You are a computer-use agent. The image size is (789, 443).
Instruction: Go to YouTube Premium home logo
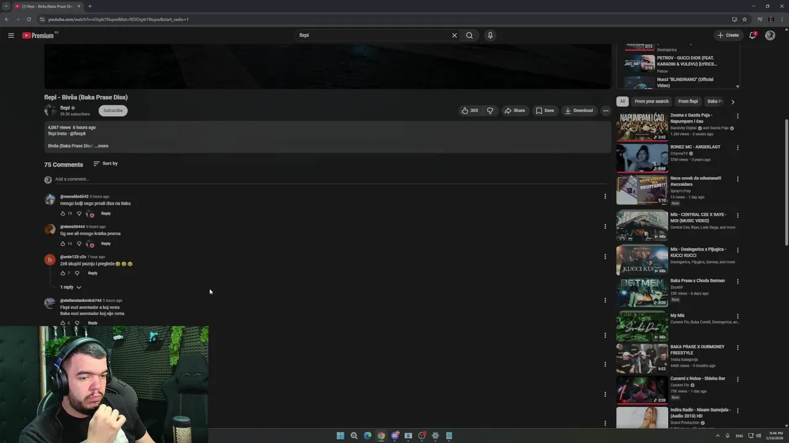39,35
